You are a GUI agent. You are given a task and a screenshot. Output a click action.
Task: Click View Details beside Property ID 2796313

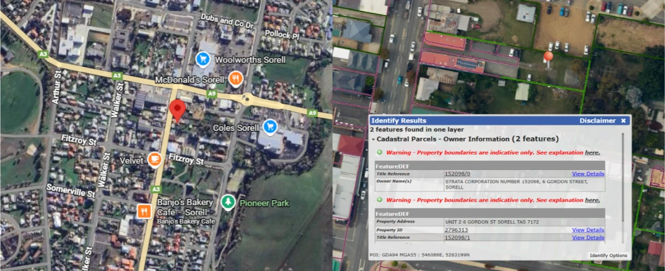[588, 230]
